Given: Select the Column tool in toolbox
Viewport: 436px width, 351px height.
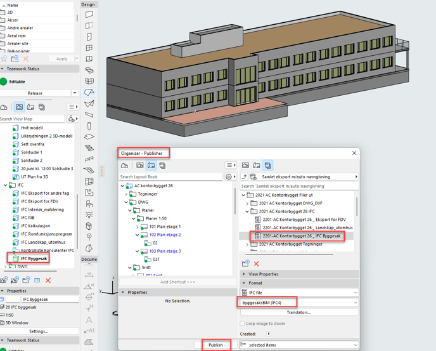Looking at the screenshot, I should pos(89,126).
